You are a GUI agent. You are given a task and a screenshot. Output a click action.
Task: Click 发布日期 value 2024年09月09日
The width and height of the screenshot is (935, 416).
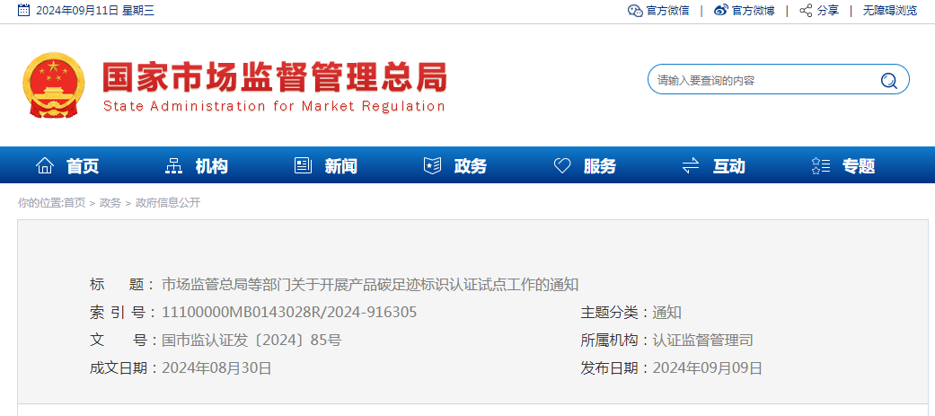(x=708, y=368)
